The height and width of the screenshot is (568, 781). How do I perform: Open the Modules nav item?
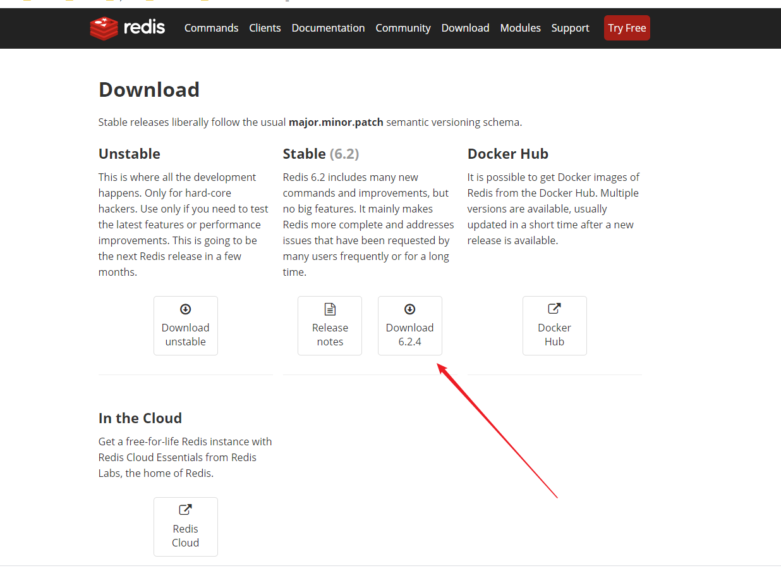click(x=520, y=28)
